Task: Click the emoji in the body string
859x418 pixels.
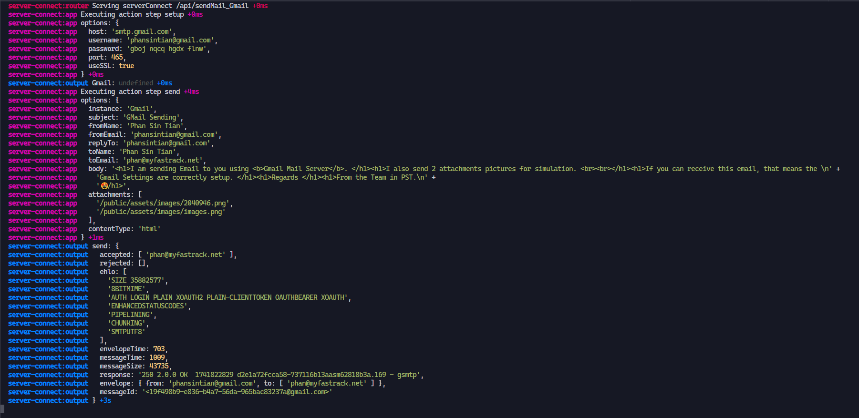Action: [x=104, y=186]
